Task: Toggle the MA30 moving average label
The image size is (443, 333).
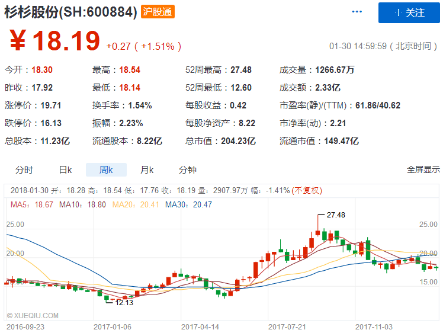Action: (188, 204)
